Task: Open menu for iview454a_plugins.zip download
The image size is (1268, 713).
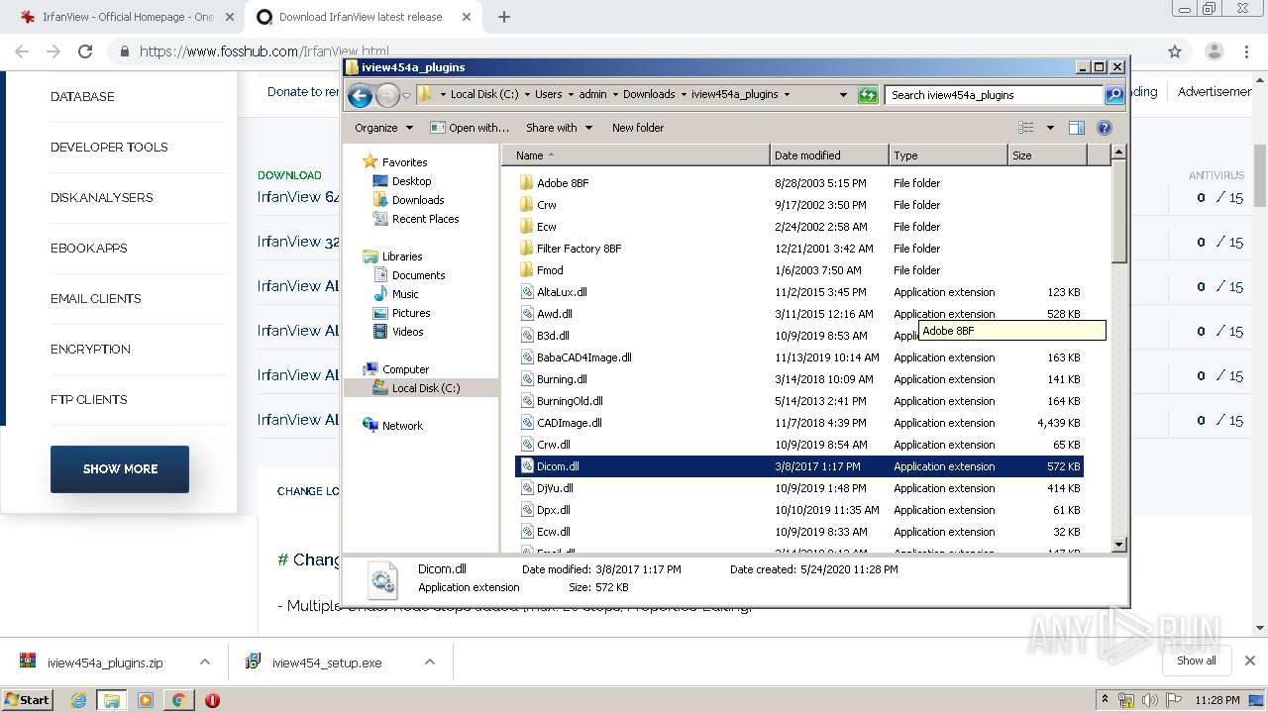Action: (205, 662)
